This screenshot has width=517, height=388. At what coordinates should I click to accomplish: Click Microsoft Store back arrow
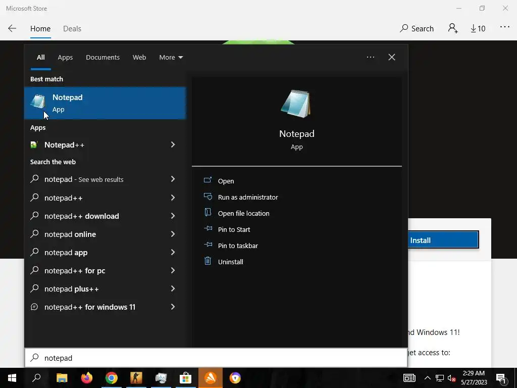tap(12, 28)
